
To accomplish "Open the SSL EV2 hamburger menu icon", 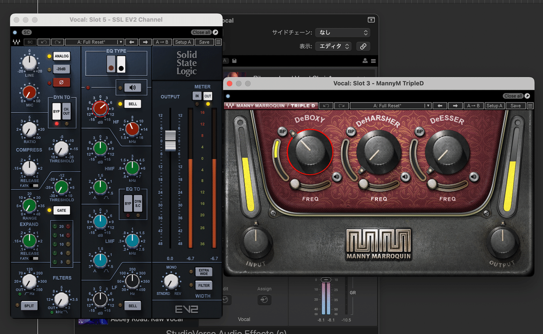I will pyautogui.click(x=218, y=42).
